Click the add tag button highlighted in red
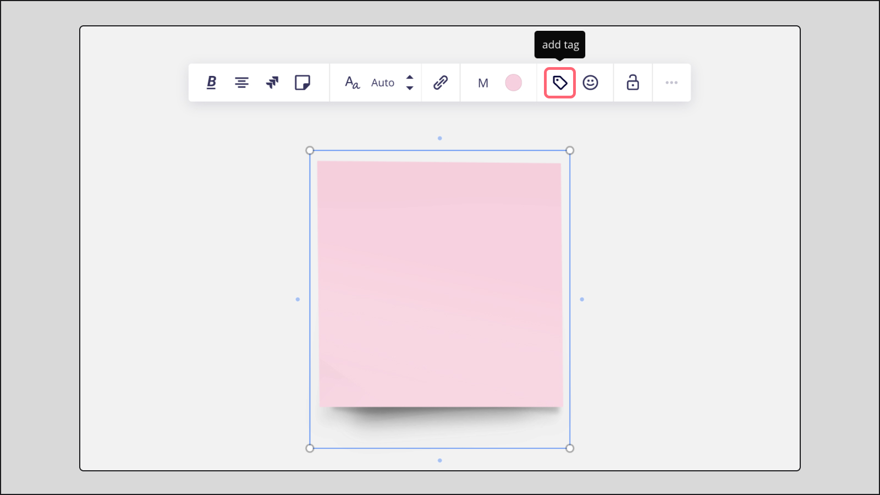880x495 pixels. click(559, 82)
